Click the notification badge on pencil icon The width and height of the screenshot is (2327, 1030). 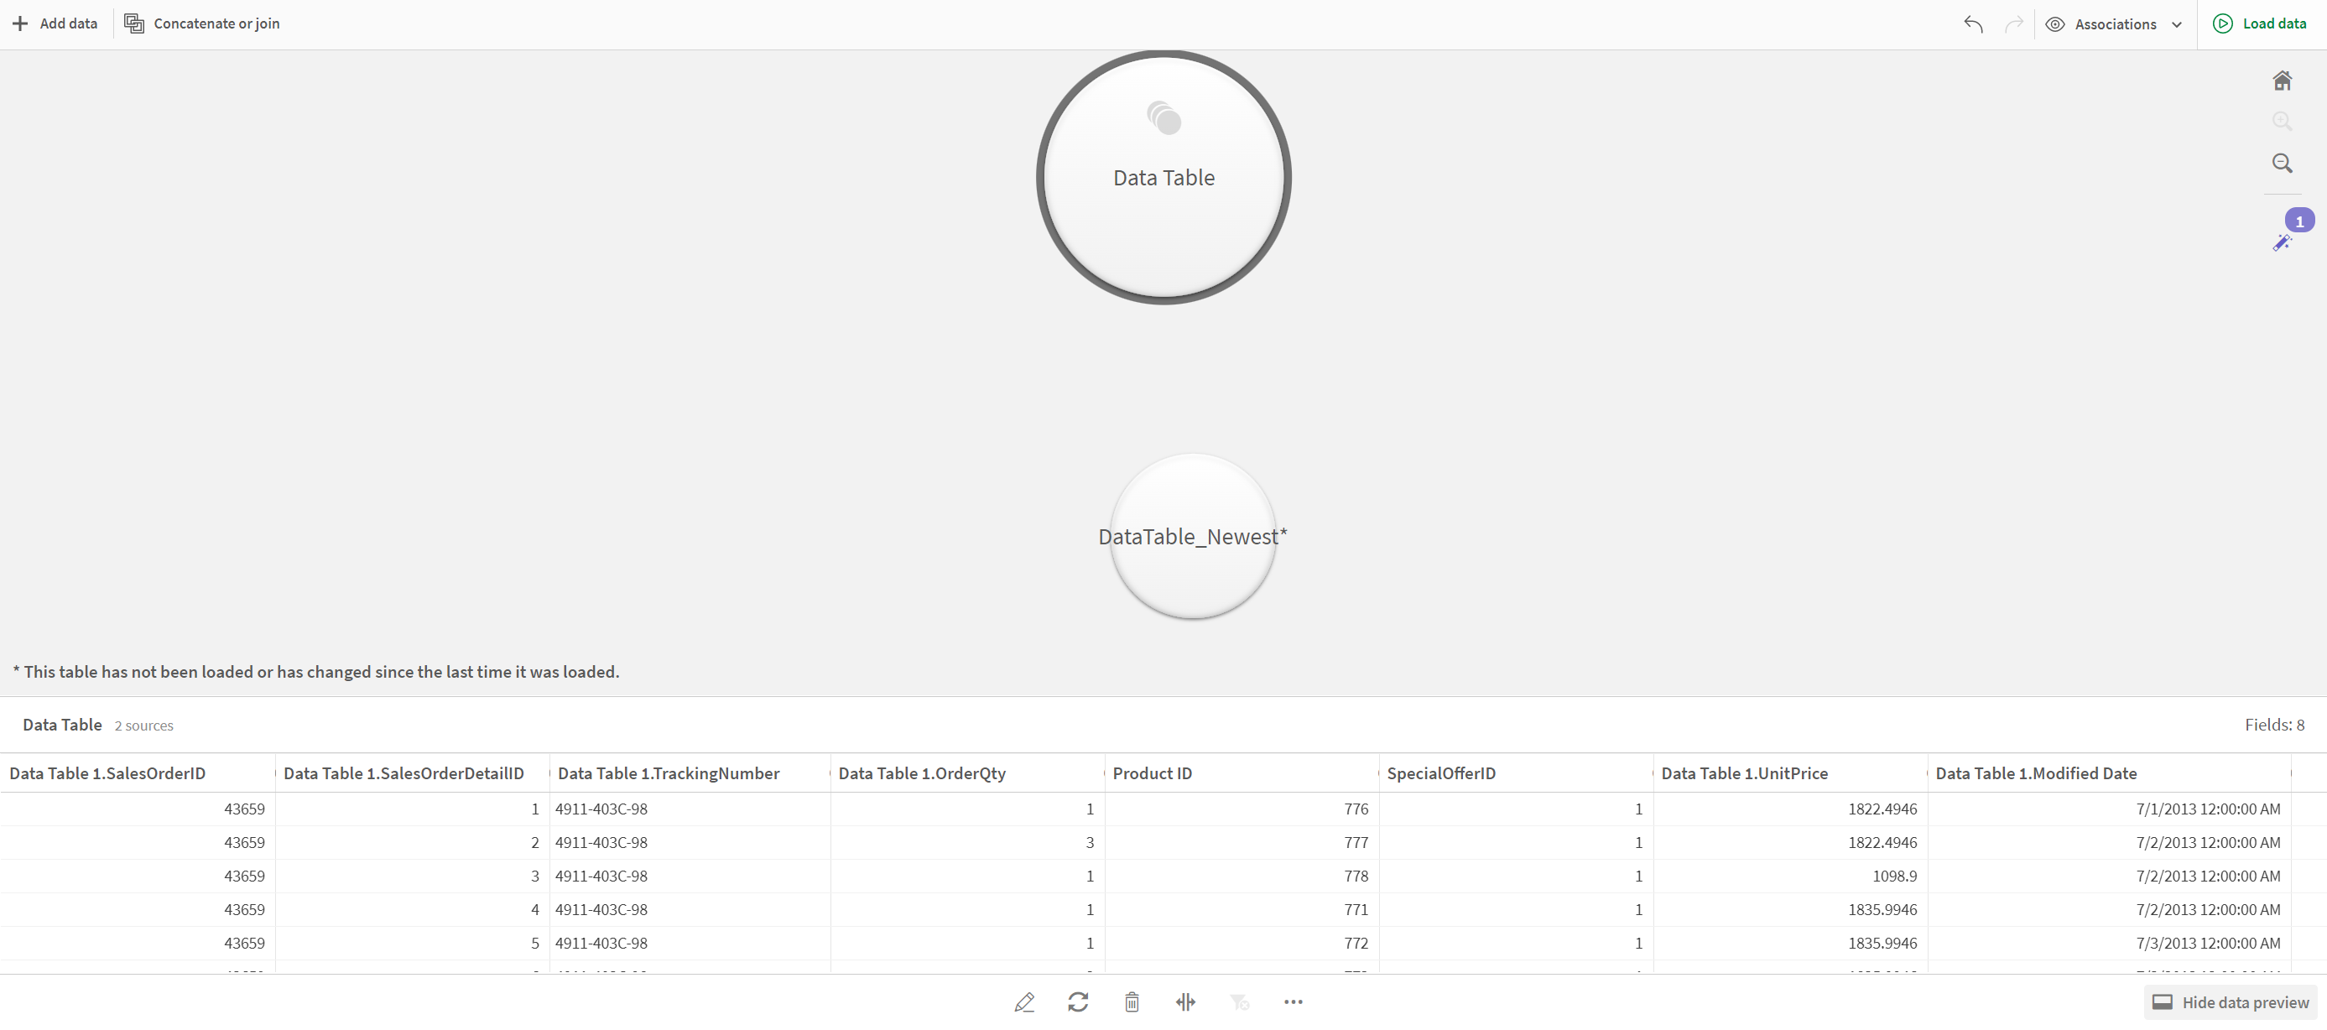click(2300, 221)
